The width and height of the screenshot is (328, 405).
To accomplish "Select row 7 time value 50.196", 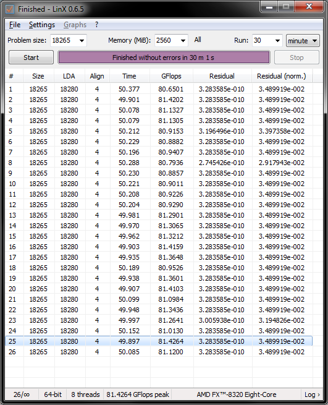I will pyautogui.click(x=129, y=152).
